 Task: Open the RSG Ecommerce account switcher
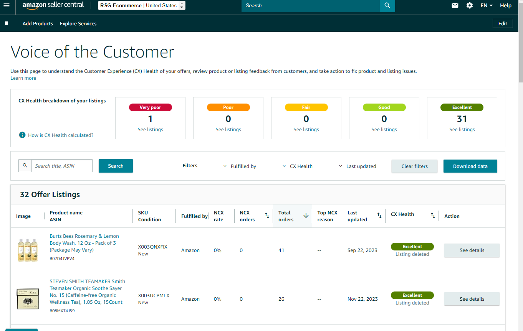click(142, 5)
